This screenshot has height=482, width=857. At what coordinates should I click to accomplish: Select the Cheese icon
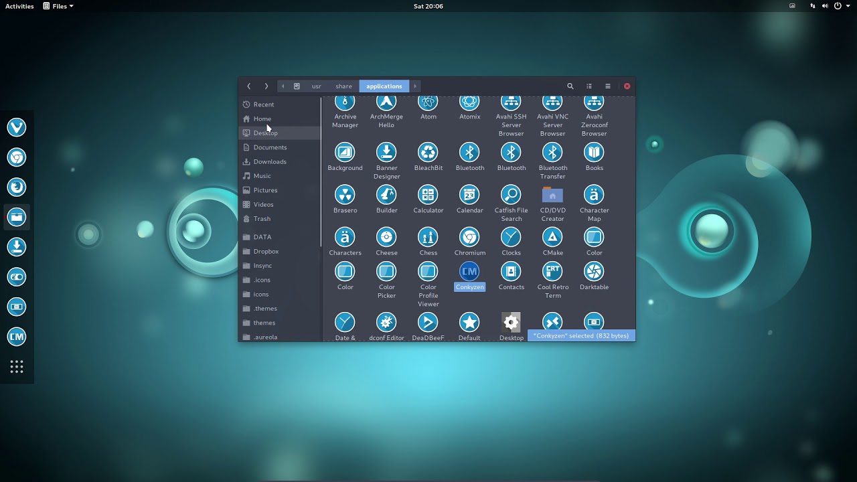[x=386, y=237]
